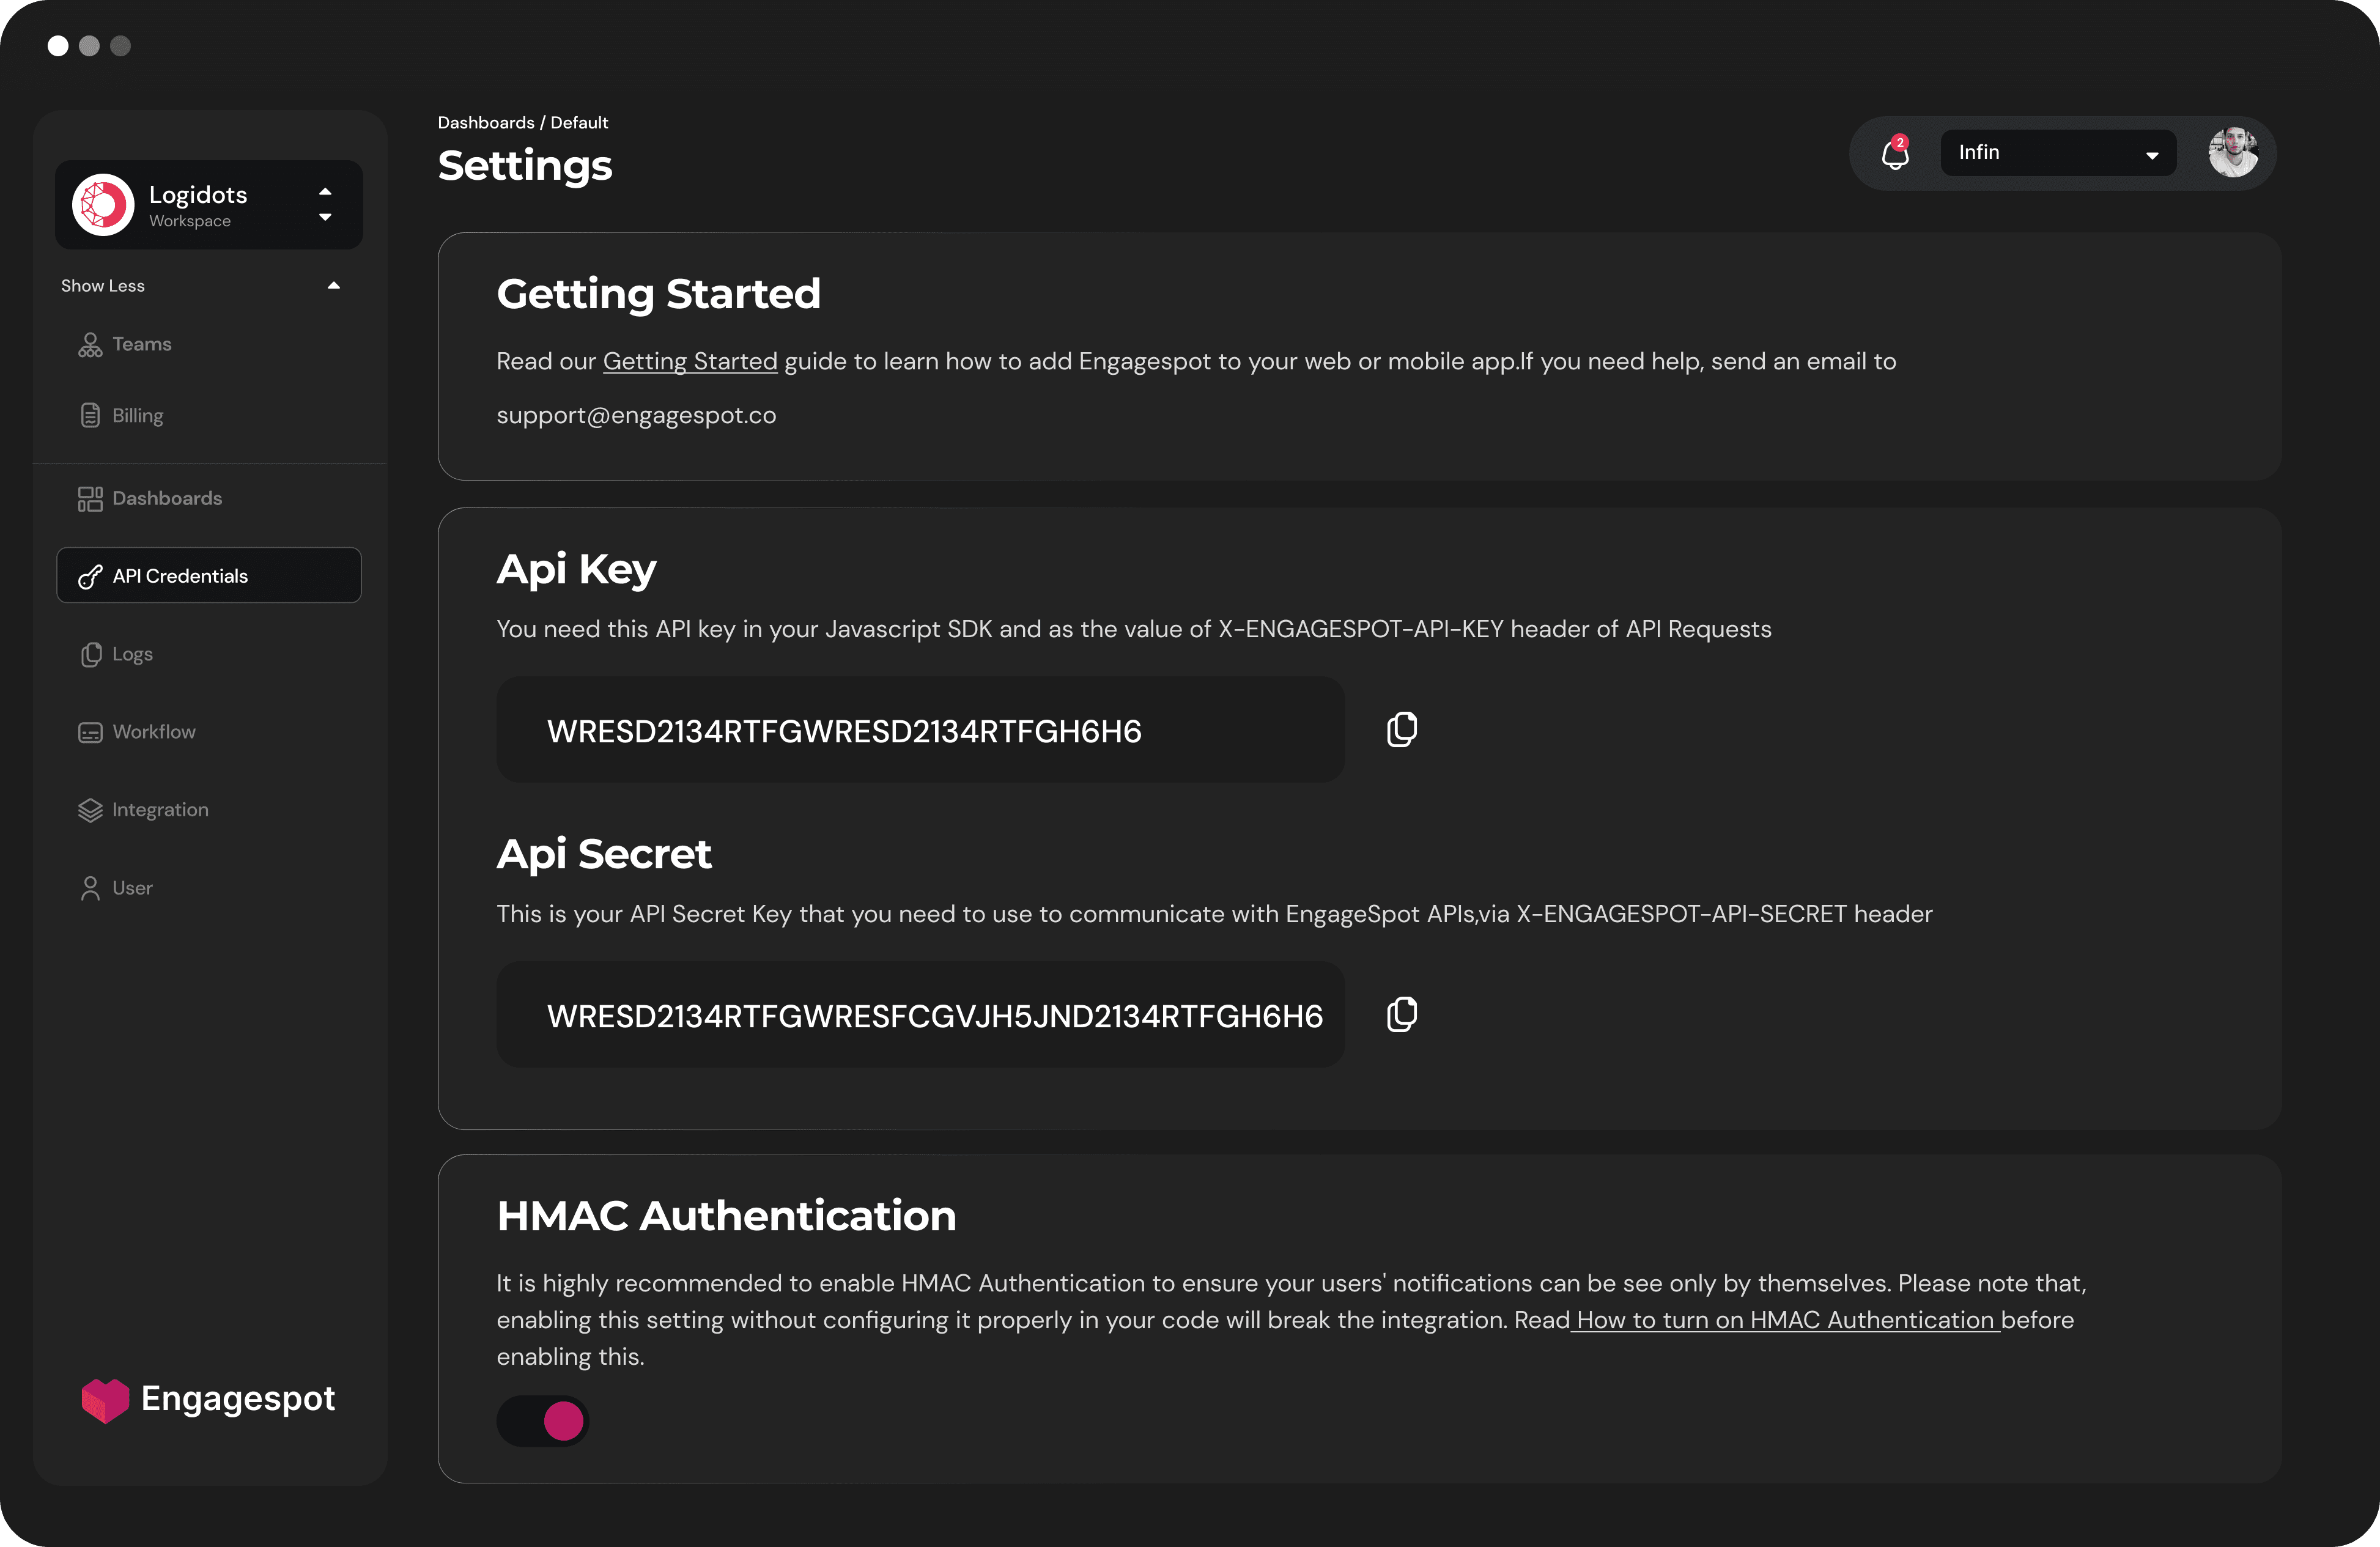Click the Billing document icon
This screenshot has width=2380, height=1547.
click(x=90, y=416)
